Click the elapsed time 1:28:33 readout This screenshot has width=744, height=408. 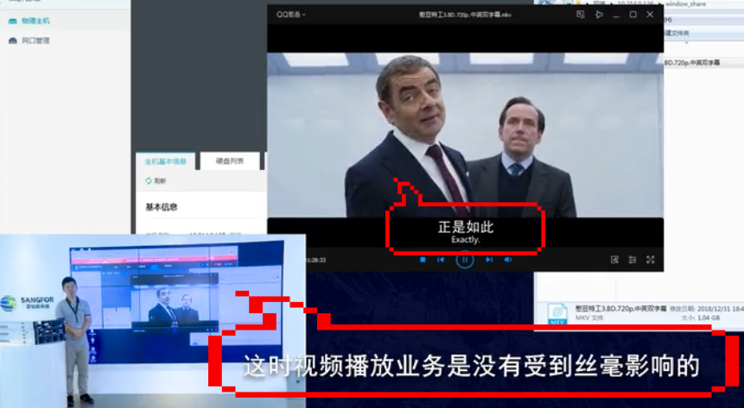[316, 260]
